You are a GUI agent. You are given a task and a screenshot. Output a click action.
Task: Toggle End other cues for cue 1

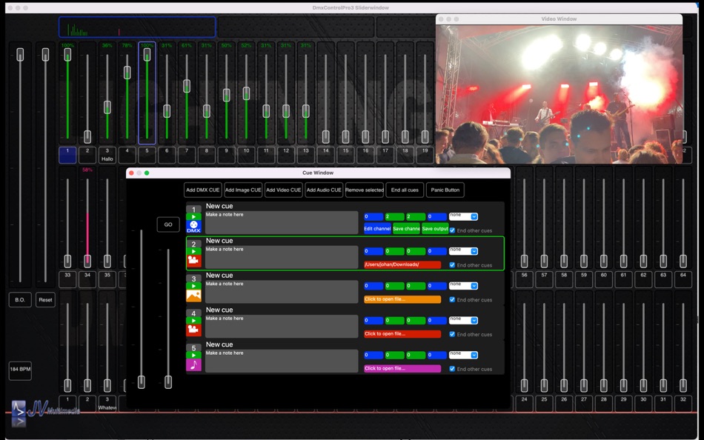(x=452, y=230)
